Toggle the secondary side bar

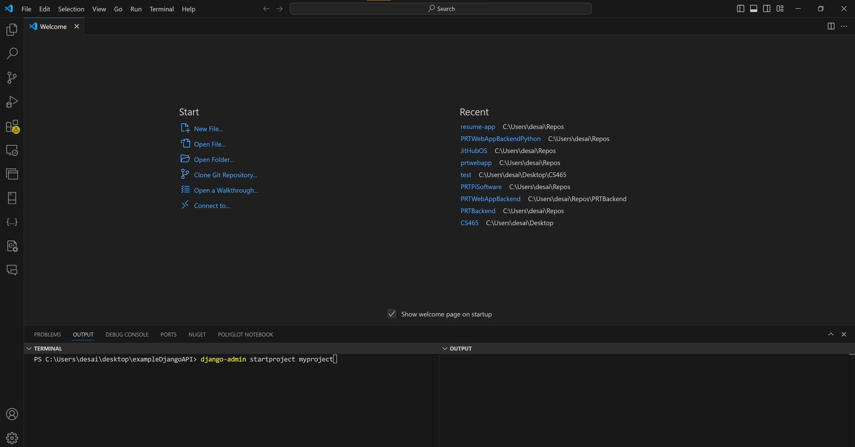767,8
